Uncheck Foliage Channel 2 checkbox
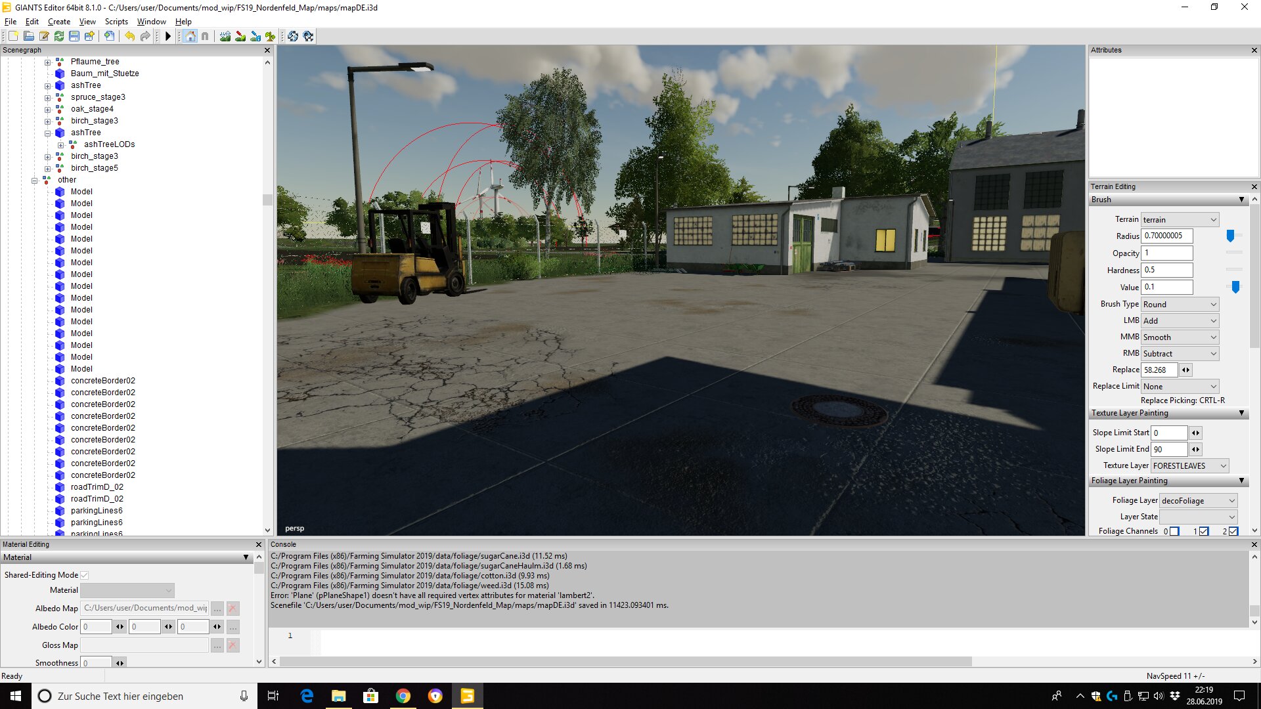This screenshot has width=1261, height=709. (1233, 531)
